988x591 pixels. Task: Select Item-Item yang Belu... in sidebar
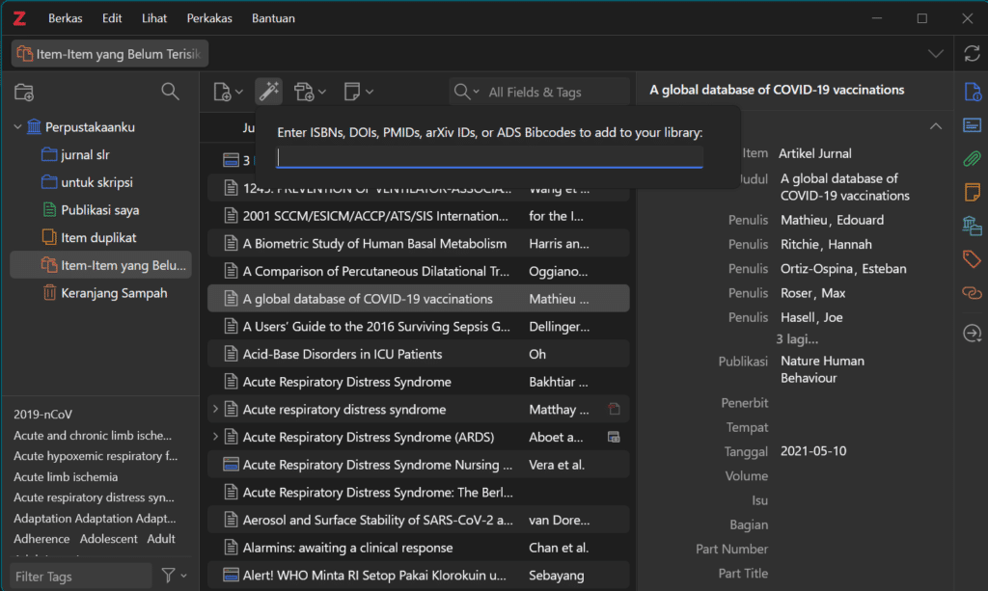[x=100, y=265]
